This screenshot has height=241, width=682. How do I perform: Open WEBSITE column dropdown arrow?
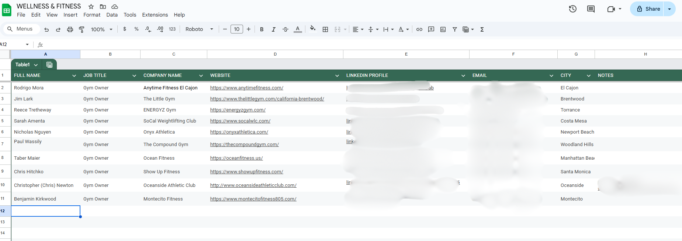point(337,75)
